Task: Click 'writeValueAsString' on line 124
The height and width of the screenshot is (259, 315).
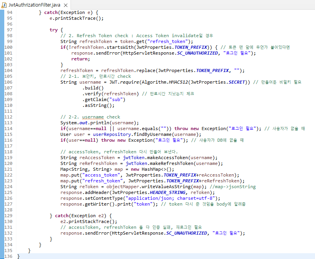Action: click(x=166, y=187)
